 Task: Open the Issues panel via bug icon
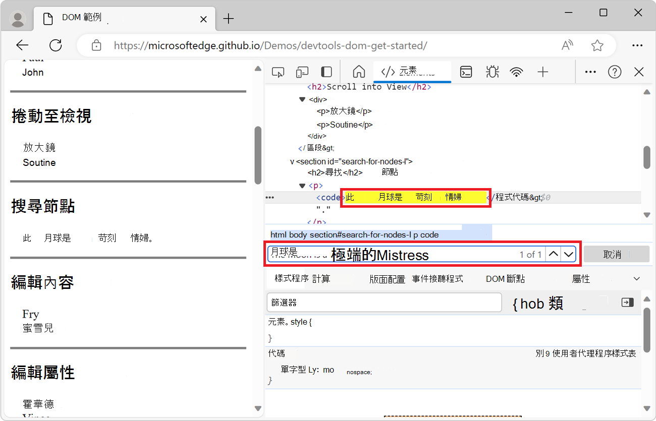click(492, 72)
